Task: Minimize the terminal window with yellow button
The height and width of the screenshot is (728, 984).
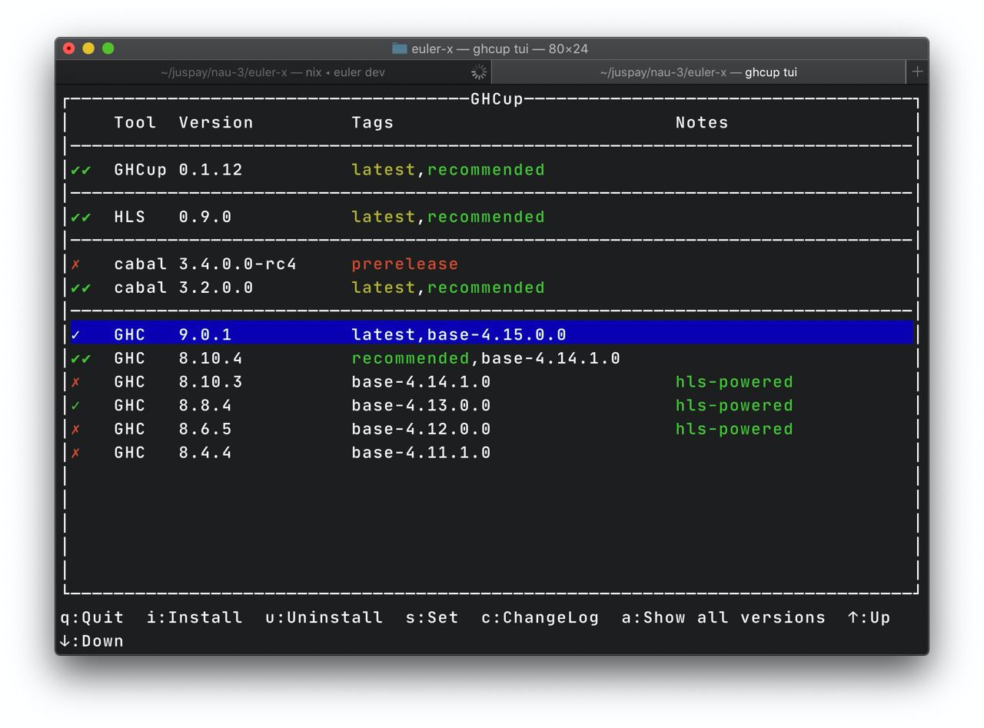Action: pos(88,48)
